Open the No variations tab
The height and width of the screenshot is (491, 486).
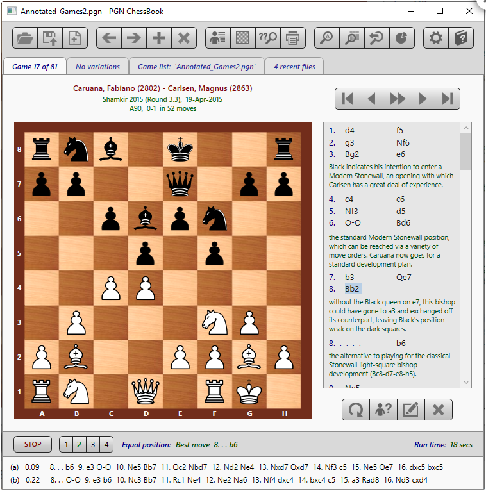click(x=97, y=67)
